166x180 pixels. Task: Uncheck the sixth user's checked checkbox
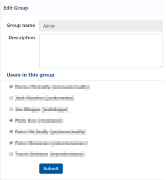click(11, 143)
